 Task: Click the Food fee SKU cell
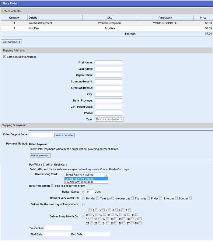[110, 28]
